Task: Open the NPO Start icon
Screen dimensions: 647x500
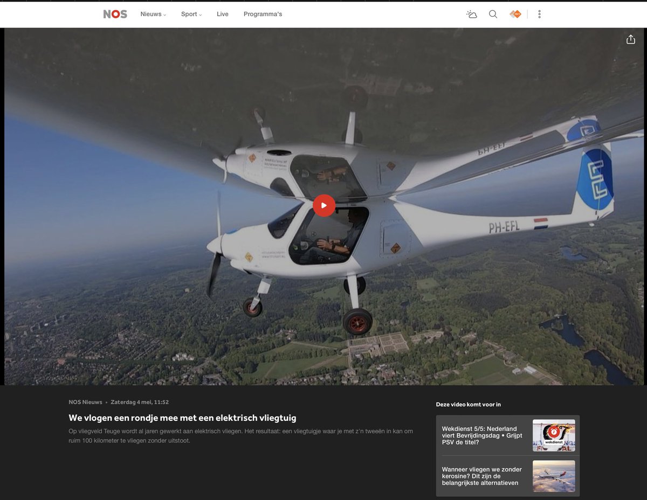Action: point(515,15)
